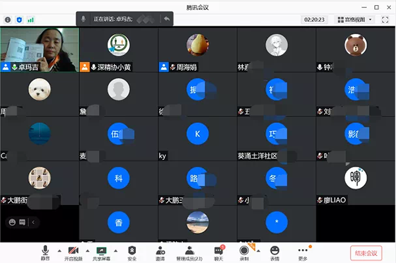Check network signal strength bars
Image resolution: width=396 pixels, height=263 pixels.
(x=30, y=20)
